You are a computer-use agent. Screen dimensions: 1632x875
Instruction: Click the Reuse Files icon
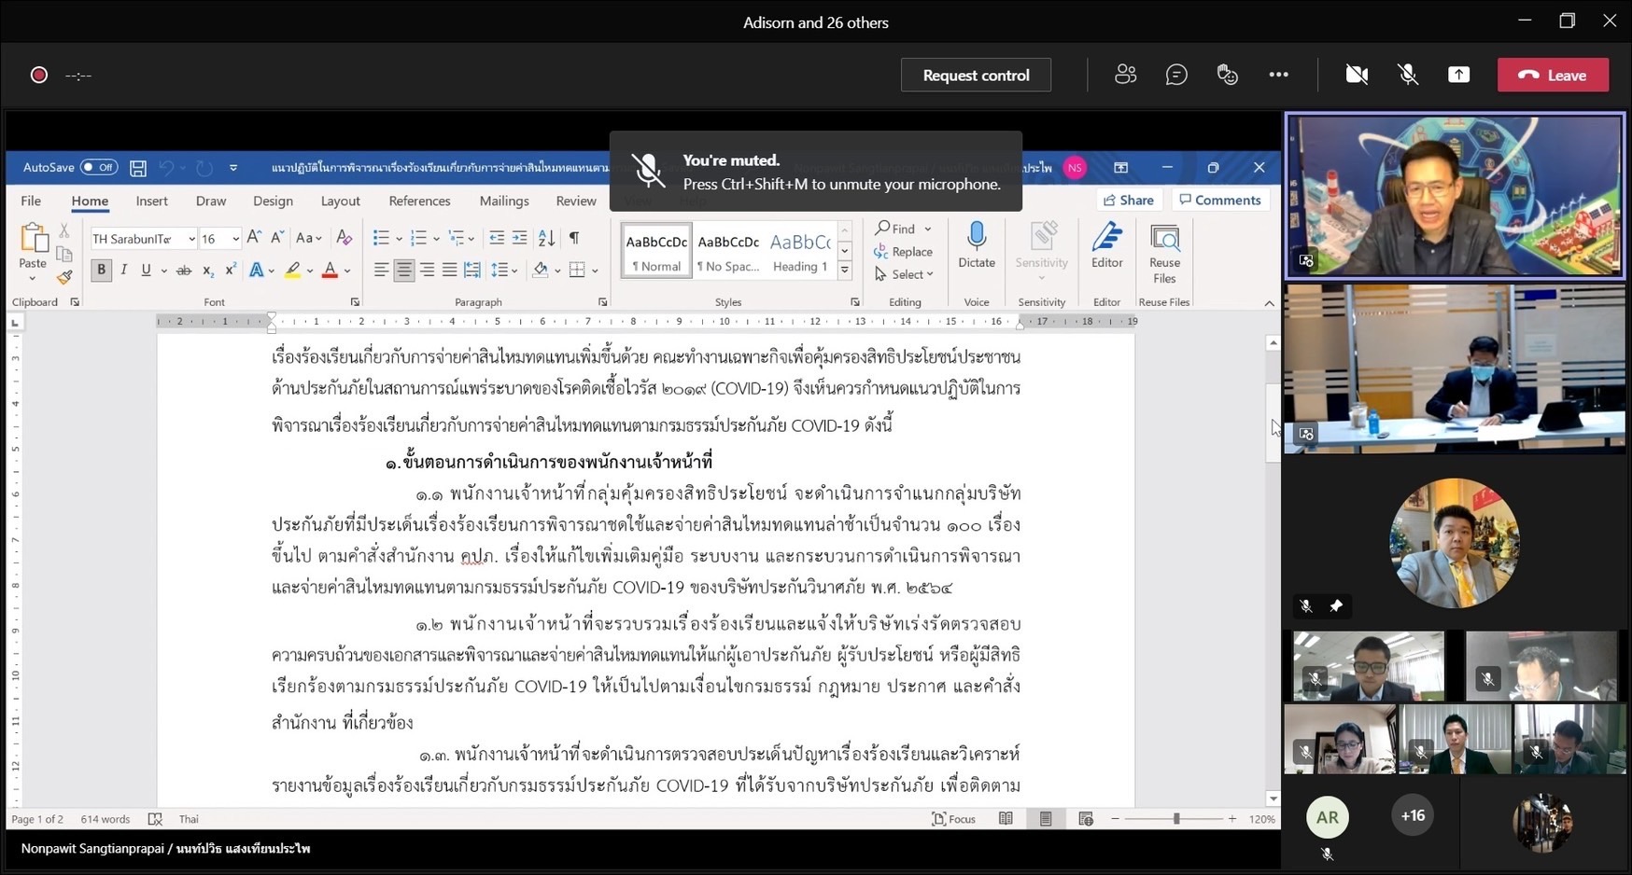click(1164, 240)
